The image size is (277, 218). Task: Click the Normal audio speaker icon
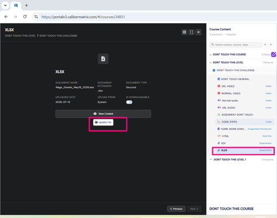click(219, 100)
